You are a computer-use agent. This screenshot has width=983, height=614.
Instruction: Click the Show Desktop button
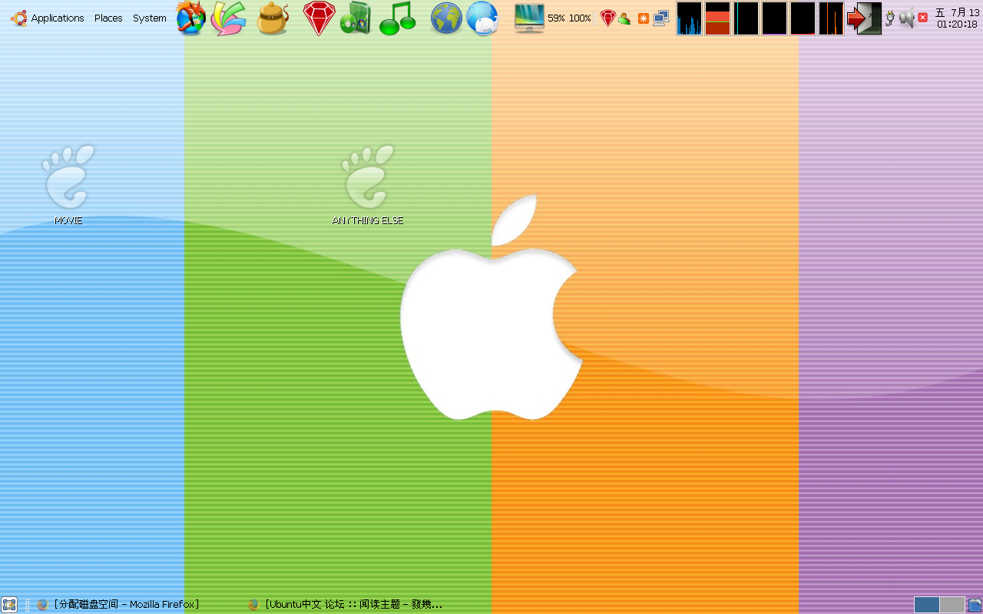pyautogui.click(x=9, y=604)
